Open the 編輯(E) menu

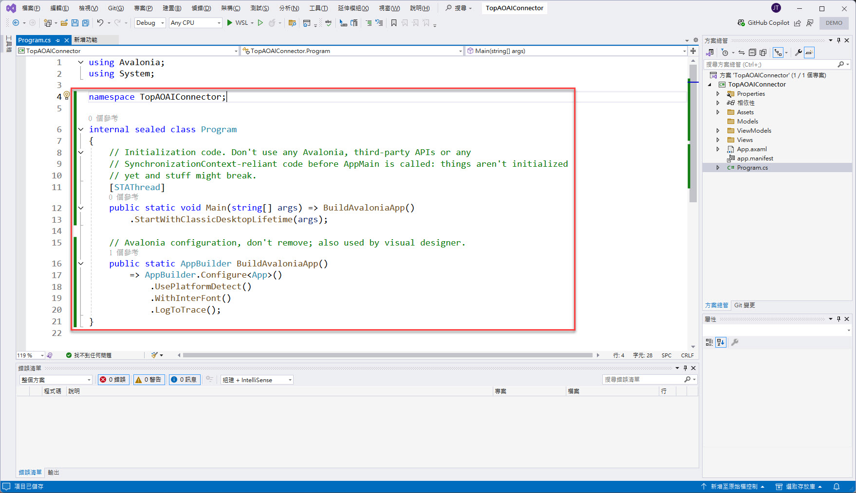point(59,8)
